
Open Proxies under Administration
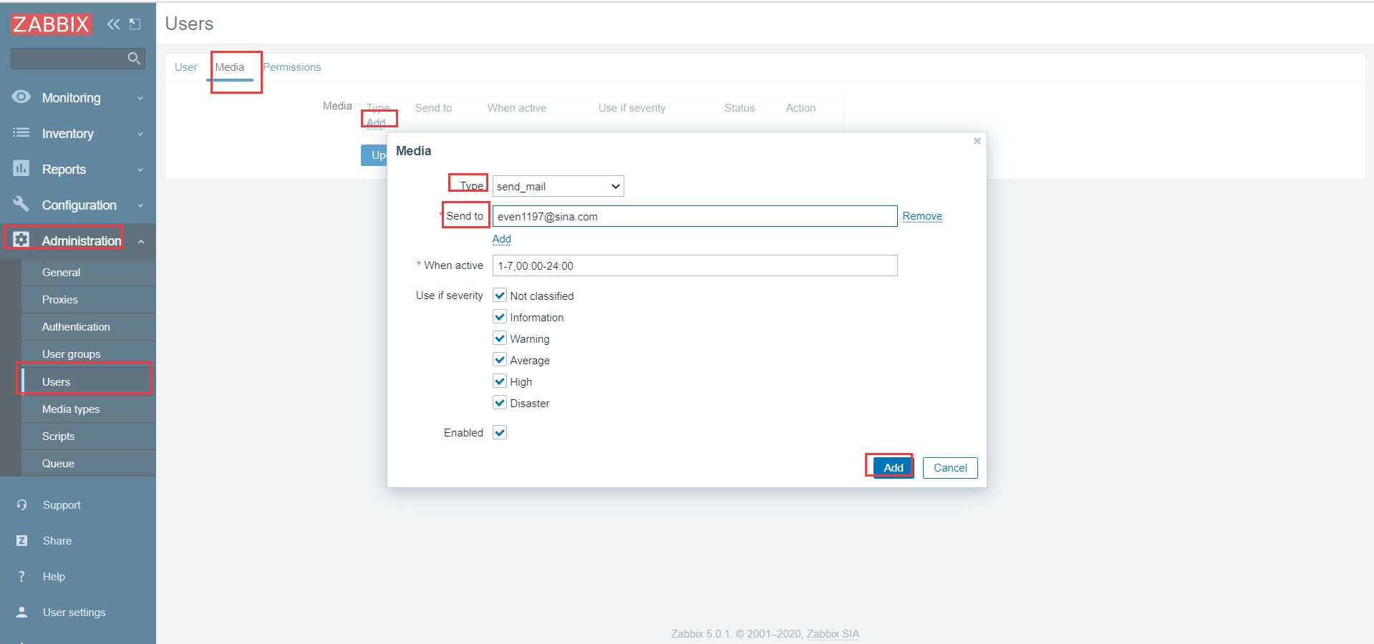pos(89,300)
